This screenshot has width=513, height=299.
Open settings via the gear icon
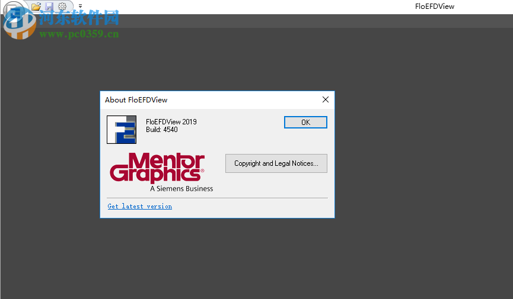pyautogui.click(x=62, y=6)
